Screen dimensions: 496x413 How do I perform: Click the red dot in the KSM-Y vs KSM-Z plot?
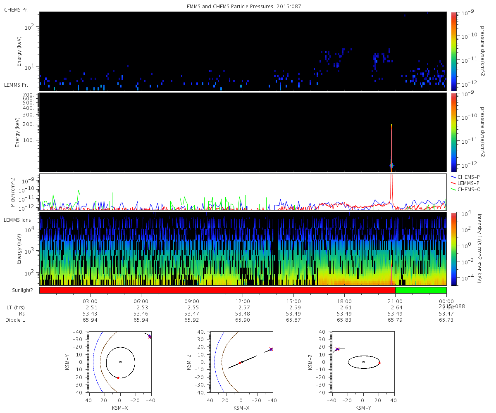point(379,363)
